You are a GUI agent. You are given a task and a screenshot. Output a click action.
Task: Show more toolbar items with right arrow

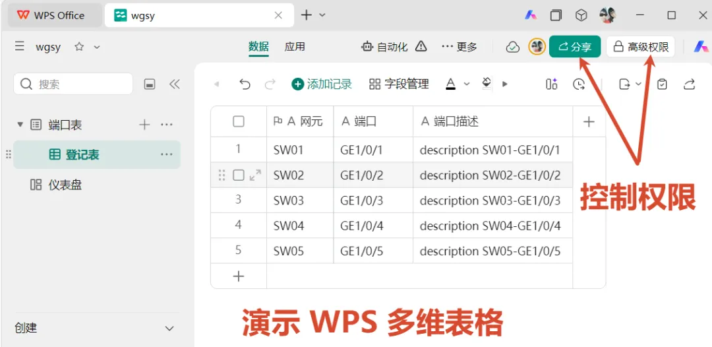(x=505, y=84)
